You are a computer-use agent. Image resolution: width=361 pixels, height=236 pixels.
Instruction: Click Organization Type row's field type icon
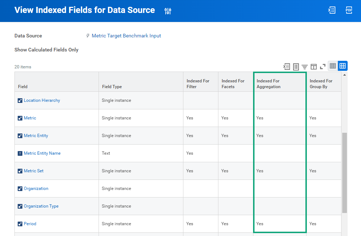click(20, 206)
